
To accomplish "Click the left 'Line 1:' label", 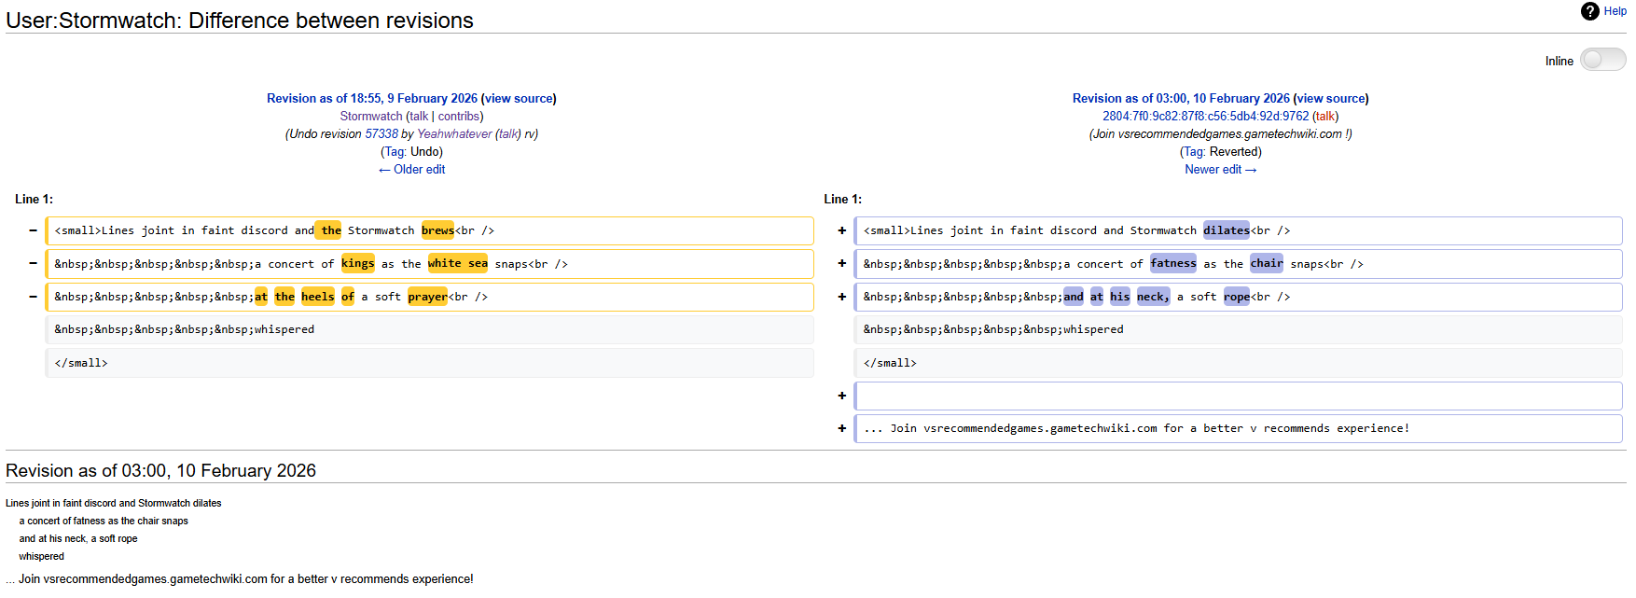I will point(34,199).
